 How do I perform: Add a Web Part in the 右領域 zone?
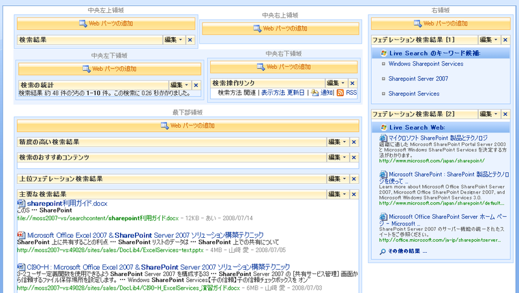(x=441, y=23)
